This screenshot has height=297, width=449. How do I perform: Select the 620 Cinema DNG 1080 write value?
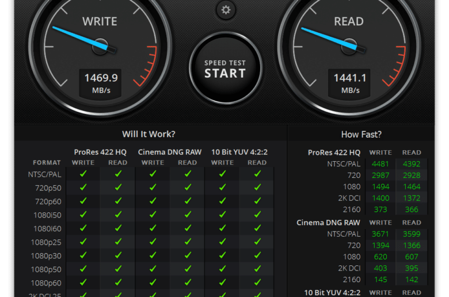click(x=380, y=257)
